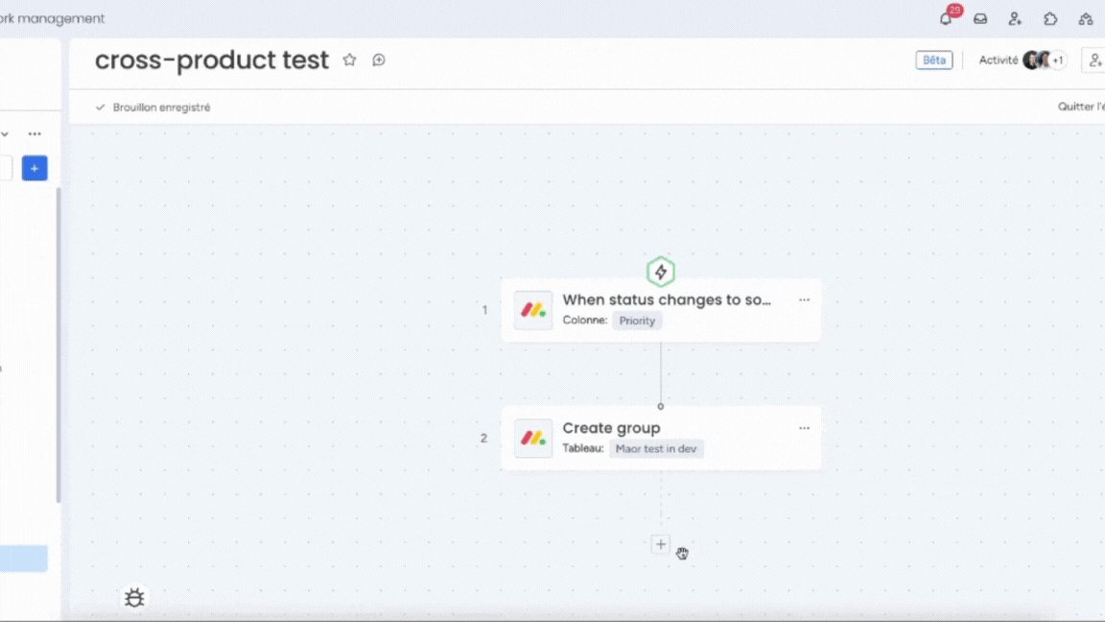The width and height of the screenshot is (1105, 622).
Task: Click the blue plus button in sidebar
Action: (35, 168)
